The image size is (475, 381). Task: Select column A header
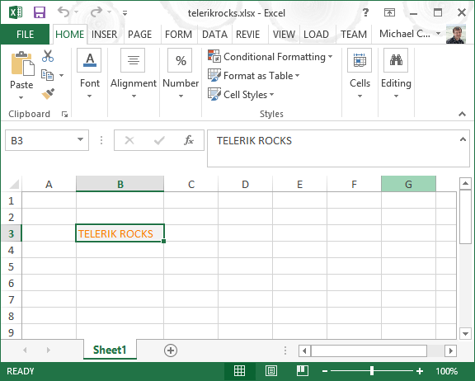point(49,184)
